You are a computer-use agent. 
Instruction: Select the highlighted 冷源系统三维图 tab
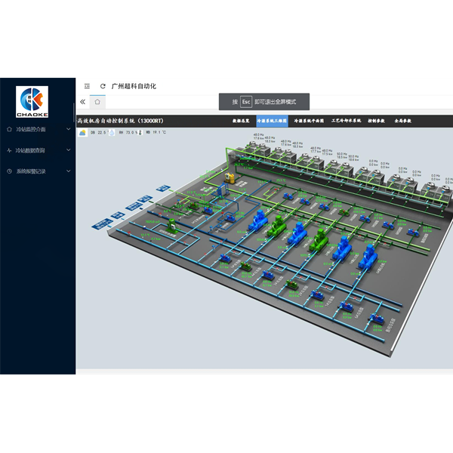272,121
